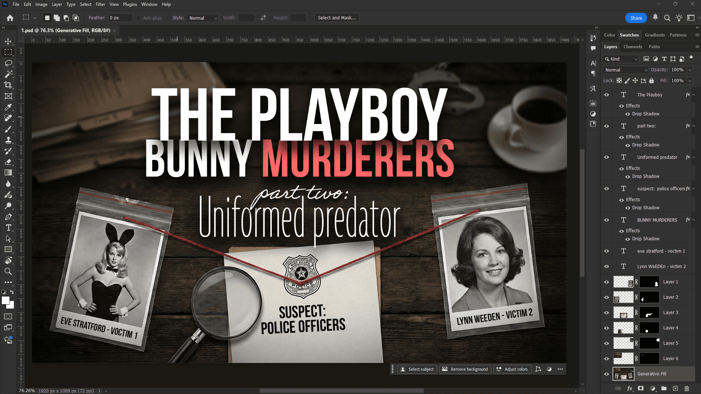Open the Filter menu
Screen dimensions: 701x394
tap(100, 4)
